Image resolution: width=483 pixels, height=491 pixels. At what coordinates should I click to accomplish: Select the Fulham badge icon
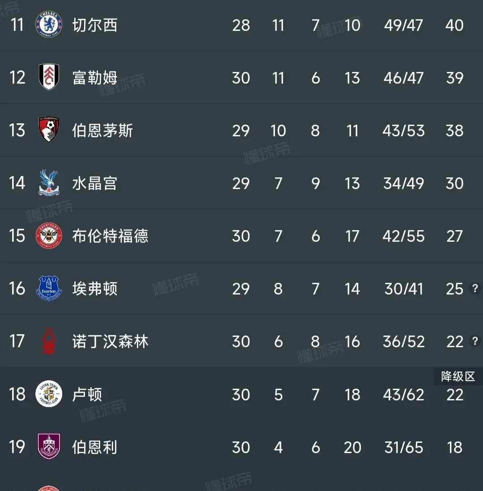click(49, 78)
